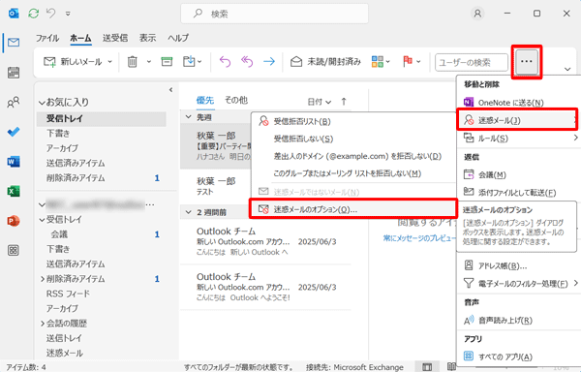Open the ファイル tab
Screen dimensions: 581x372
coord(47,38)
